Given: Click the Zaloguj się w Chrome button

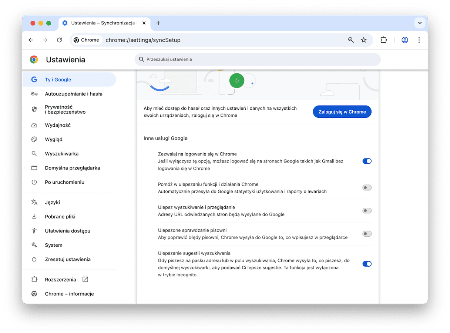Looking at the screenshot, I should tap(342, 112).
